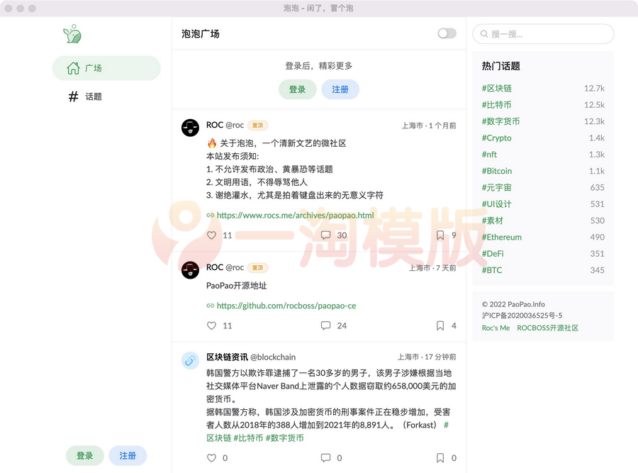Screen dimensions: 638x473
Task: Toggle the switch beside 泡泡广场 header
Action: tap(447, 33)
